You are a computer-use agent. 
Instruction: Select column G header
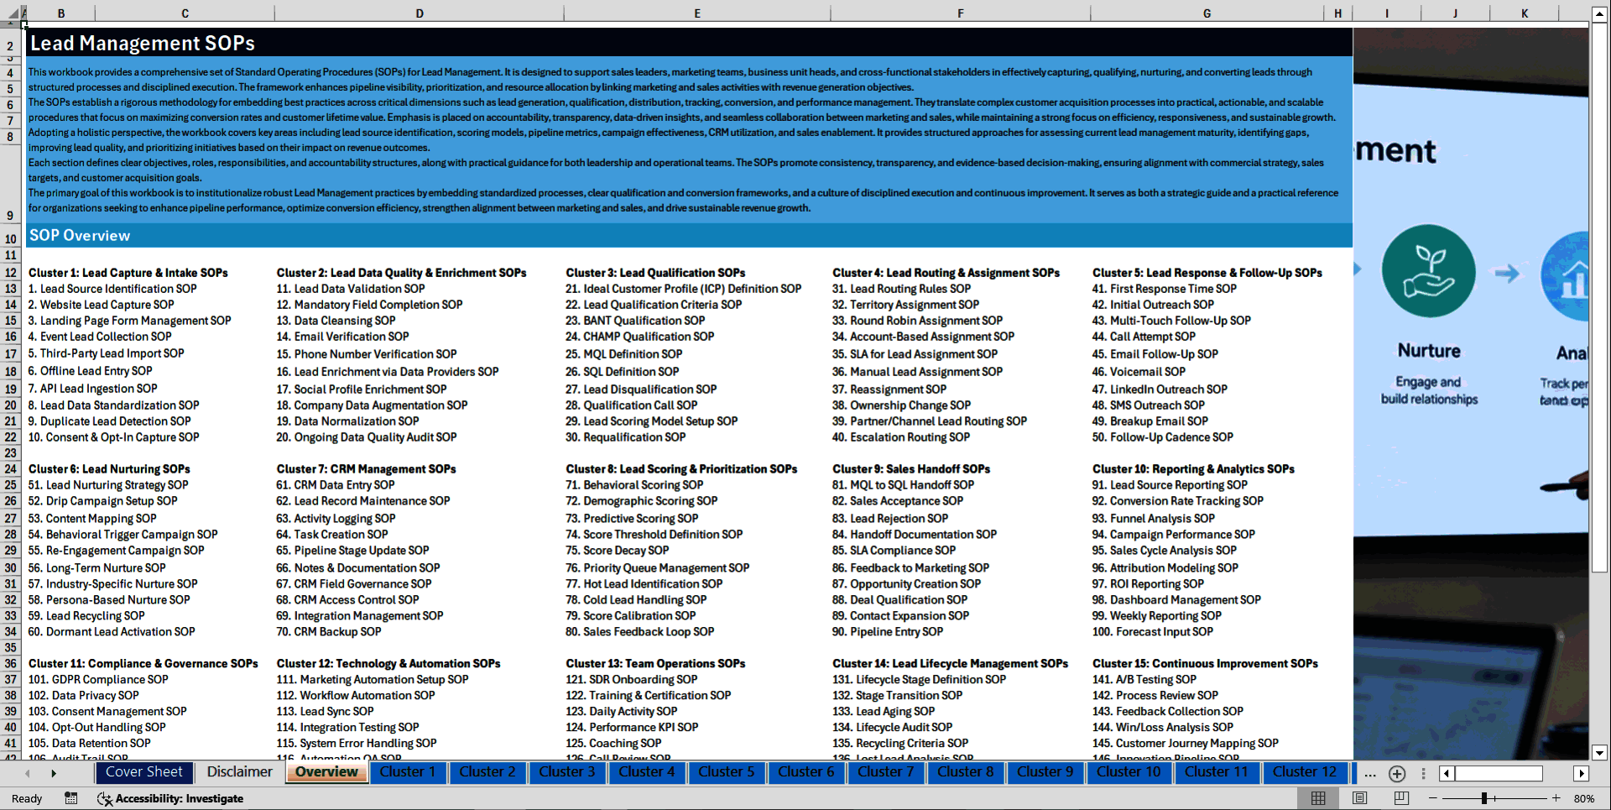(1207, 13)
